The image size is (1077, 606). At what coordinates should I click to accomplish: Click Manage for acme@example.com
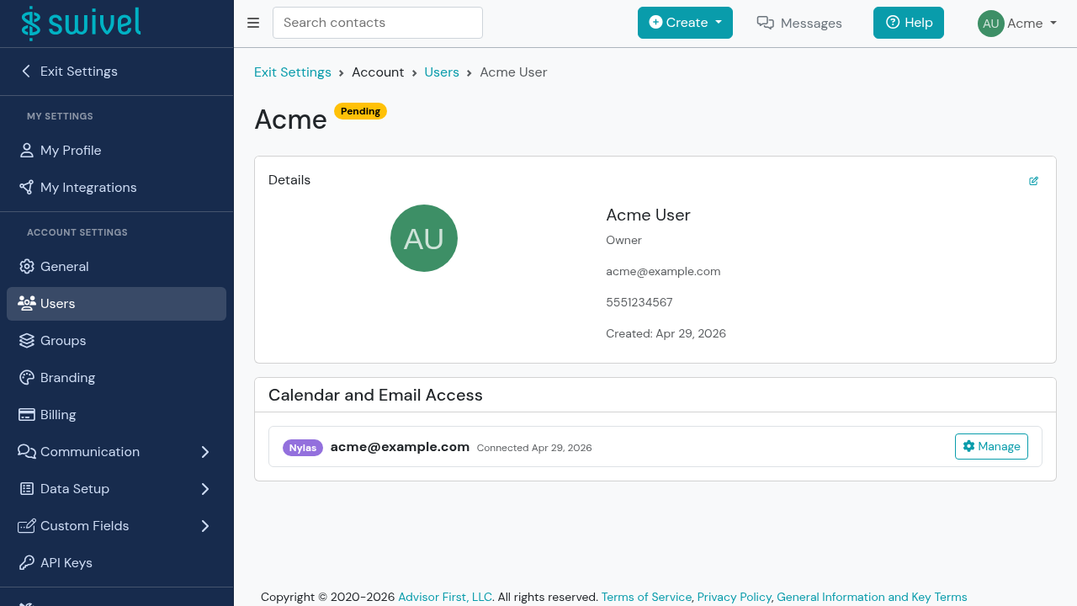point(991,446)
